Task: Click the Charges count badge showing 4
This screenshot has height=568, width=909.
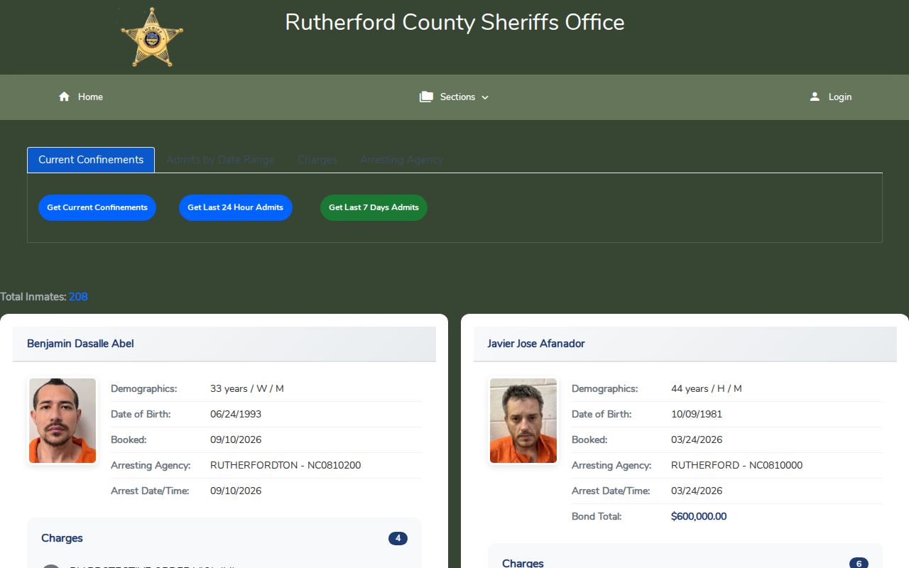Action: coord(398,538)
